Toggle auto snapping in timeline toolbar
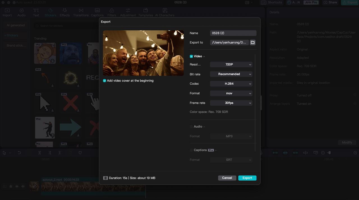Viewport: 359px width, 200px height. [x=285, y=153]
